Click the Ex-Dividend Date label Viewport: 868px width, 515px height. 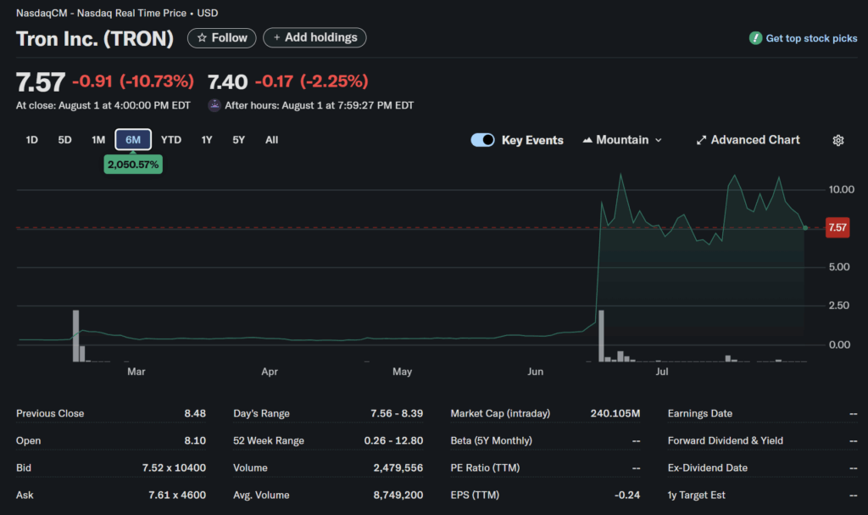(708, 467)
